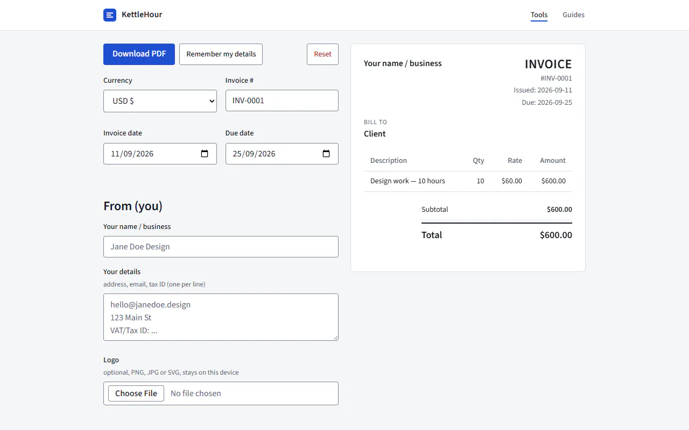Open the Invoice date calendar picker icon

tap(205, 154)
